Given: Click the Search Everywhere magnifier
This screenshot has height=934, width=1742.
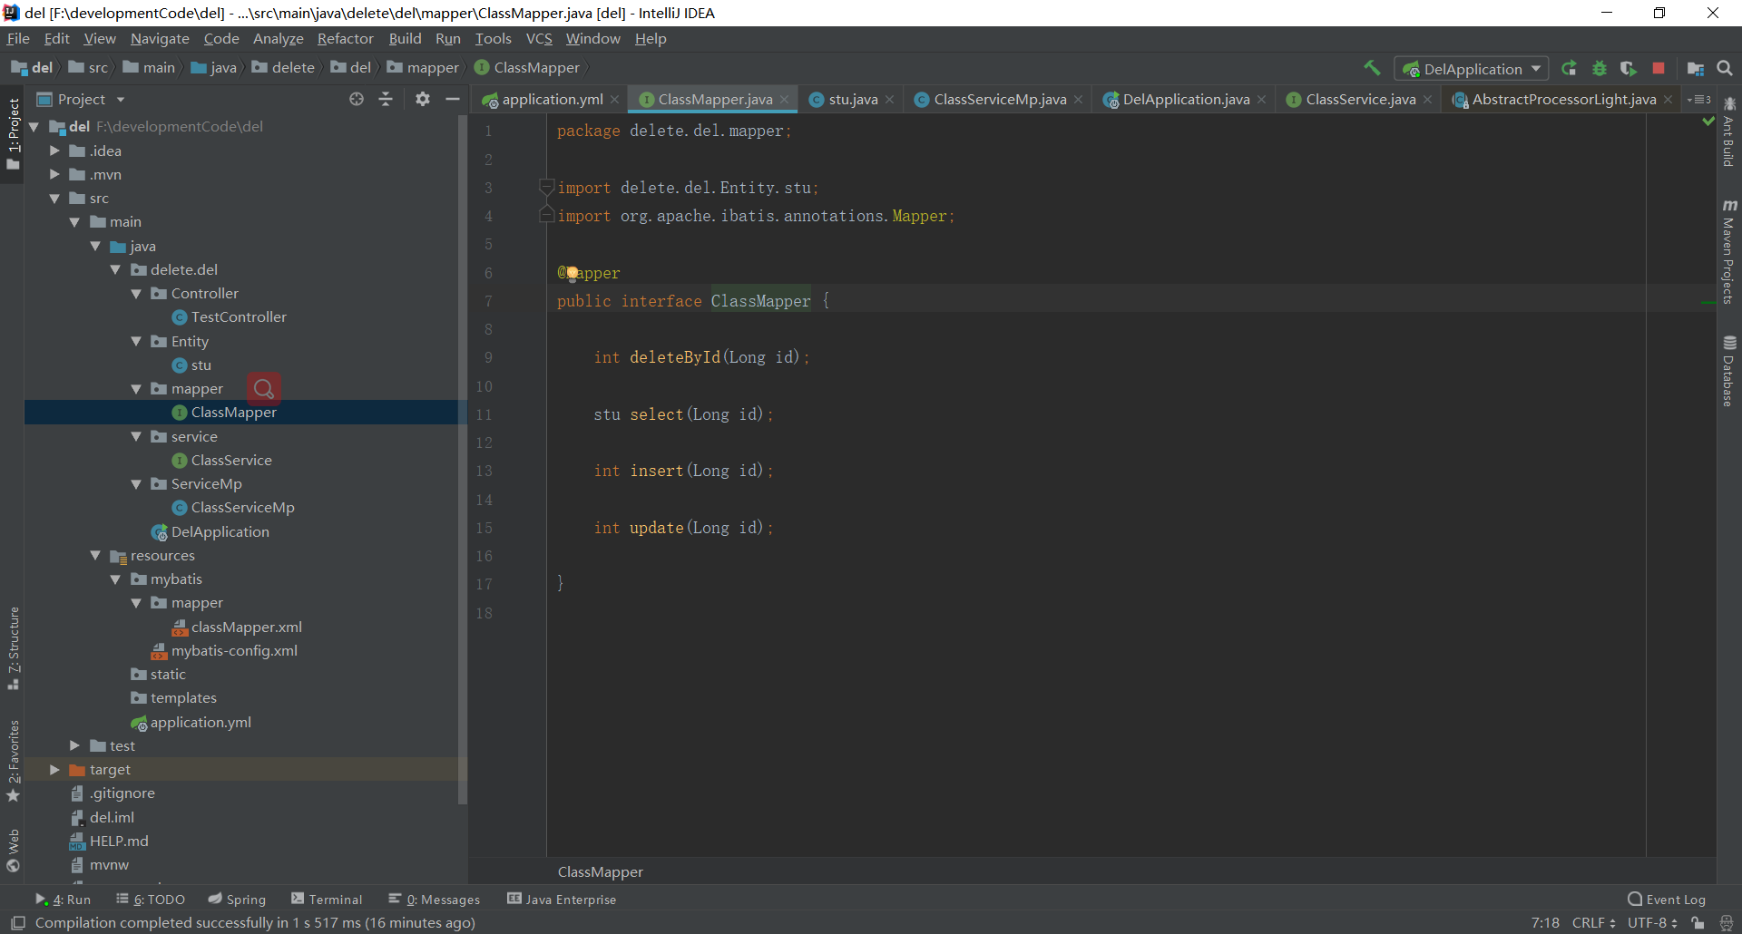Looking at the screenshot, I should (1725, 68).
